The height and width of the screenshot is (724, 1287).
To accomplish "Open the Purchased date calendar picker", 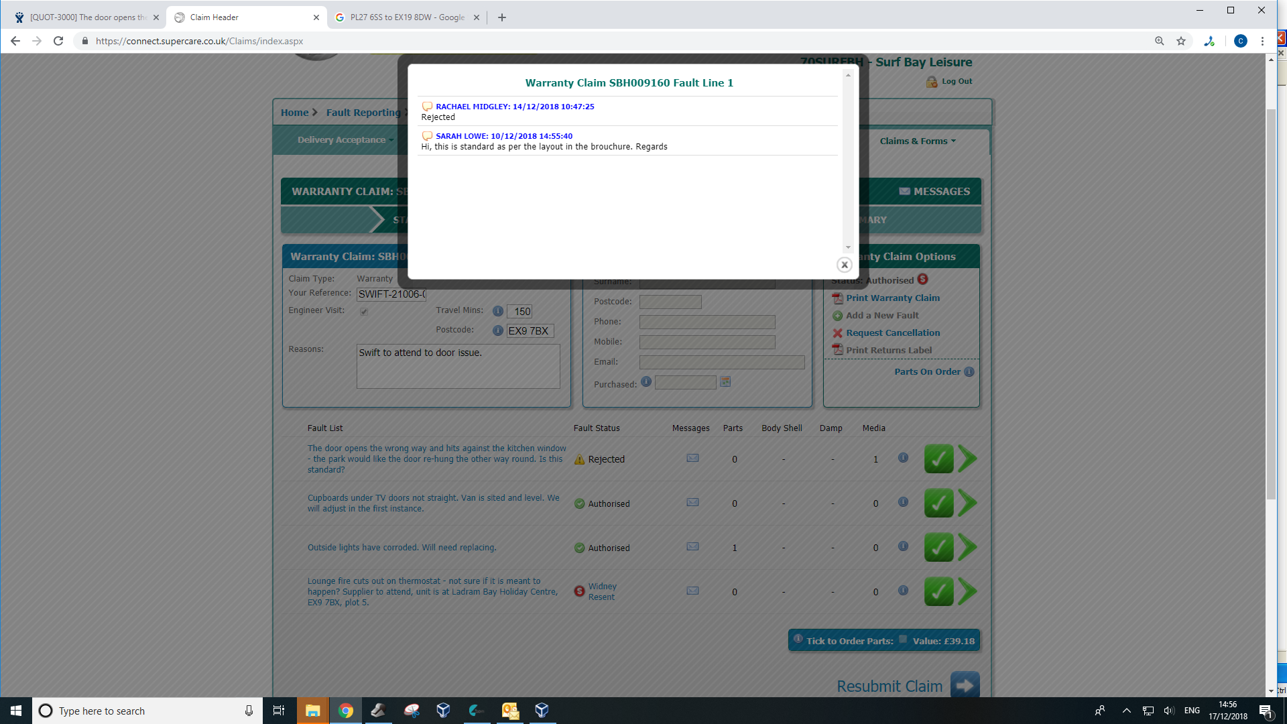I will [x=725, y=382].
